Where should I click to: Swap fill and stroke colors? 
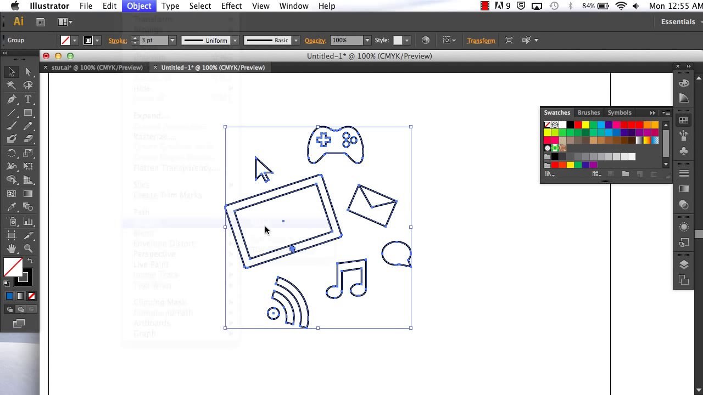coord(30,261)
